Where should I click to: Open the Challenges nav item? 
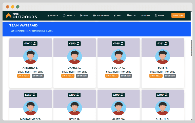[x=101, y=15]
